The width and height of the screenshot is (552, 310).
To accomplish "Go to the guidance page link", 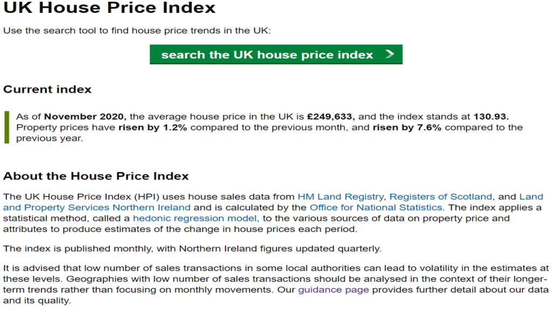I will tap(334, 290).
